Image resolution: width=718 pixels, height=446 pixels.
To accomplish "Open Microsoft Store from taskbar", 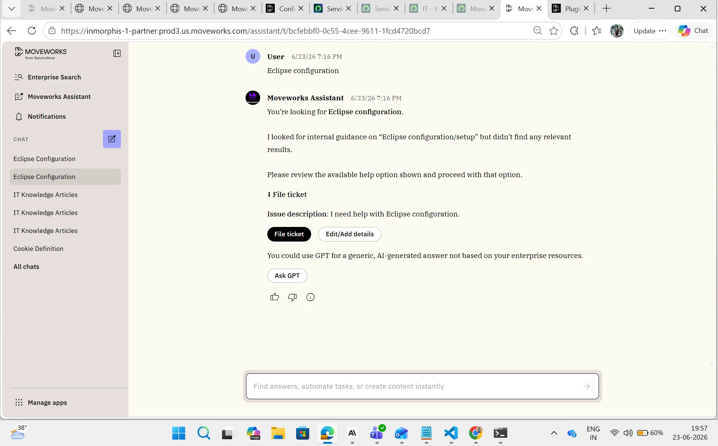I will pos(302,433).
